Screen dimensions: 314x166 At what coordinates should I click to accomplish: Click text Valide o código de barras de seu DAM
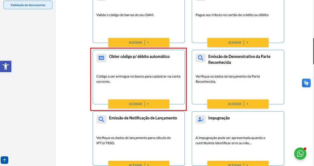[x=125, y=15]
